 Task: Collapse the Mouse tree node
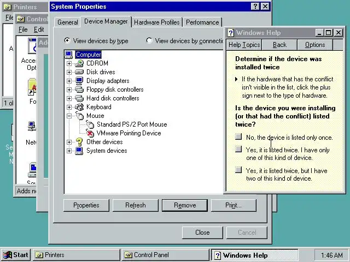(x=69, y=116)
